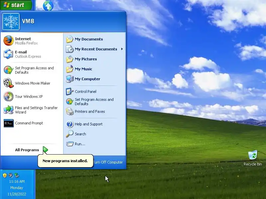Open Control Panel icon
266x199 pixels.
69,92
